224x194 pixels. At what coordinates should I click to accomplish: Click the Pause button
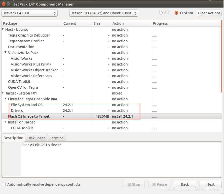159,184
